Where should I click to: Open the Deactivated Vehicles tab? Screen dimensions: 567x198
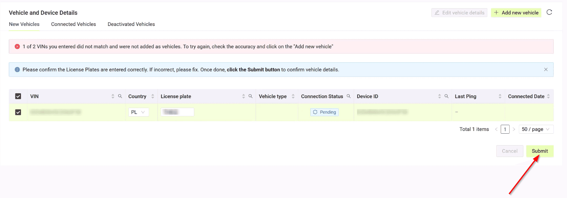click(131, 24)
